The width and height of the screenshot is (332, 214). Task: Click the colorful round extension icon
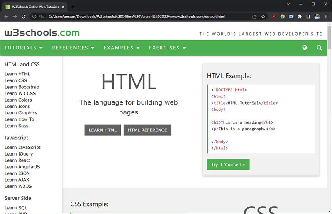[x=283, y=16]
